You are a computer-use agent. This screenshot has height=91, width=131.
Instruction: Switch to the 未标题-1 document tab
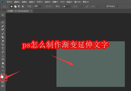point(18,11)
